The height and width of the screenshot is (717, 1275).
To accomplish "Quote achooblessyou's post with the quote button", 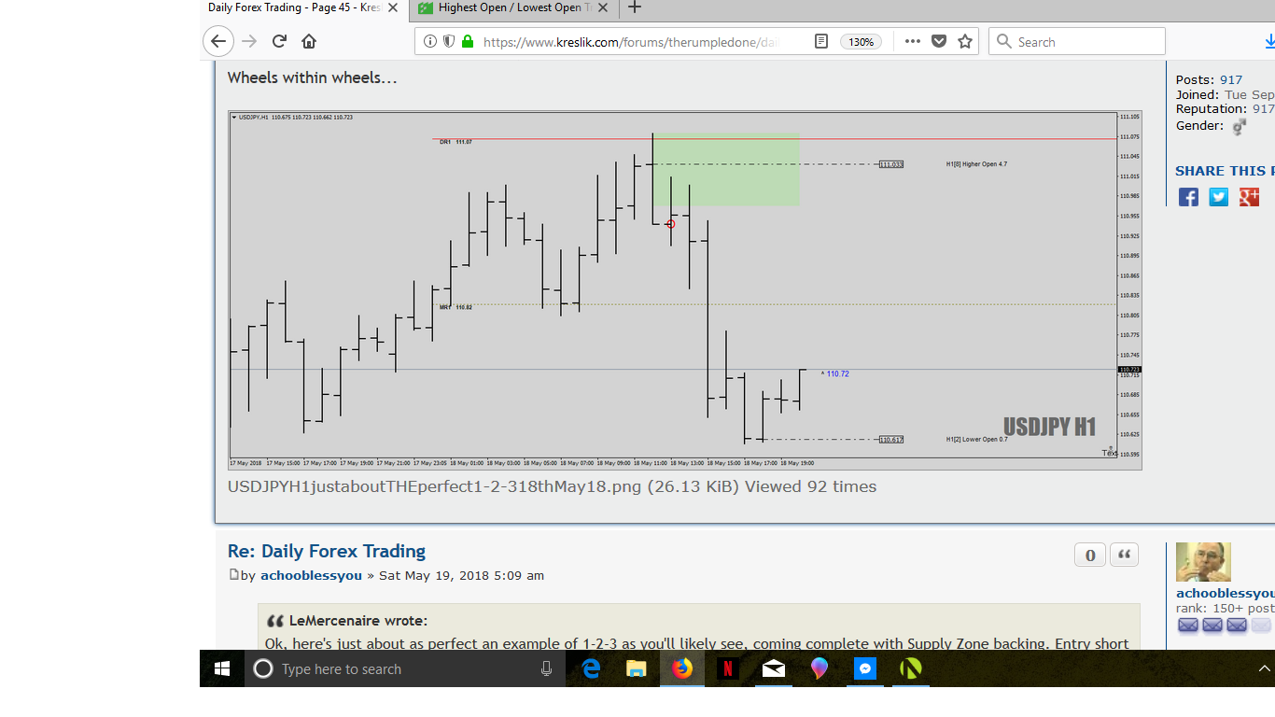I will 1124,555.
